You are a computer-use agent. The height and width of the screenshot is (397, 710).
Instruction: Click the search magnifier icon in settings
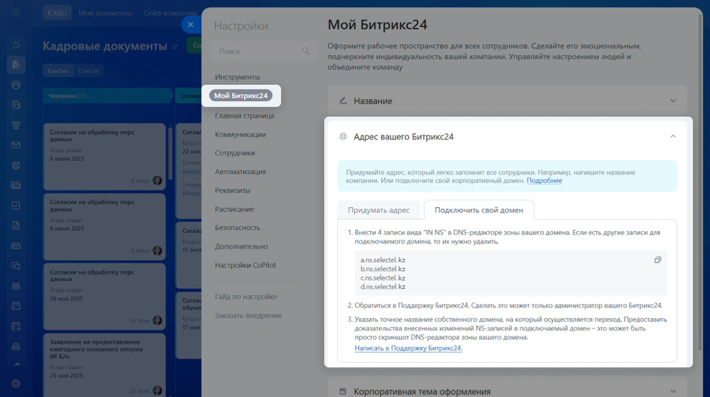pos(306,51)
